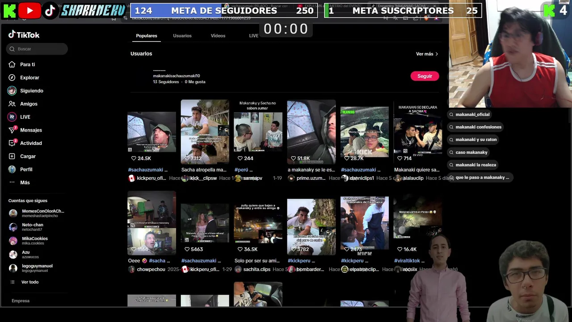The height and width of the screenshot is (322, 572).
Task: Open Mensajes inbox
Action: tap(31, 130)
